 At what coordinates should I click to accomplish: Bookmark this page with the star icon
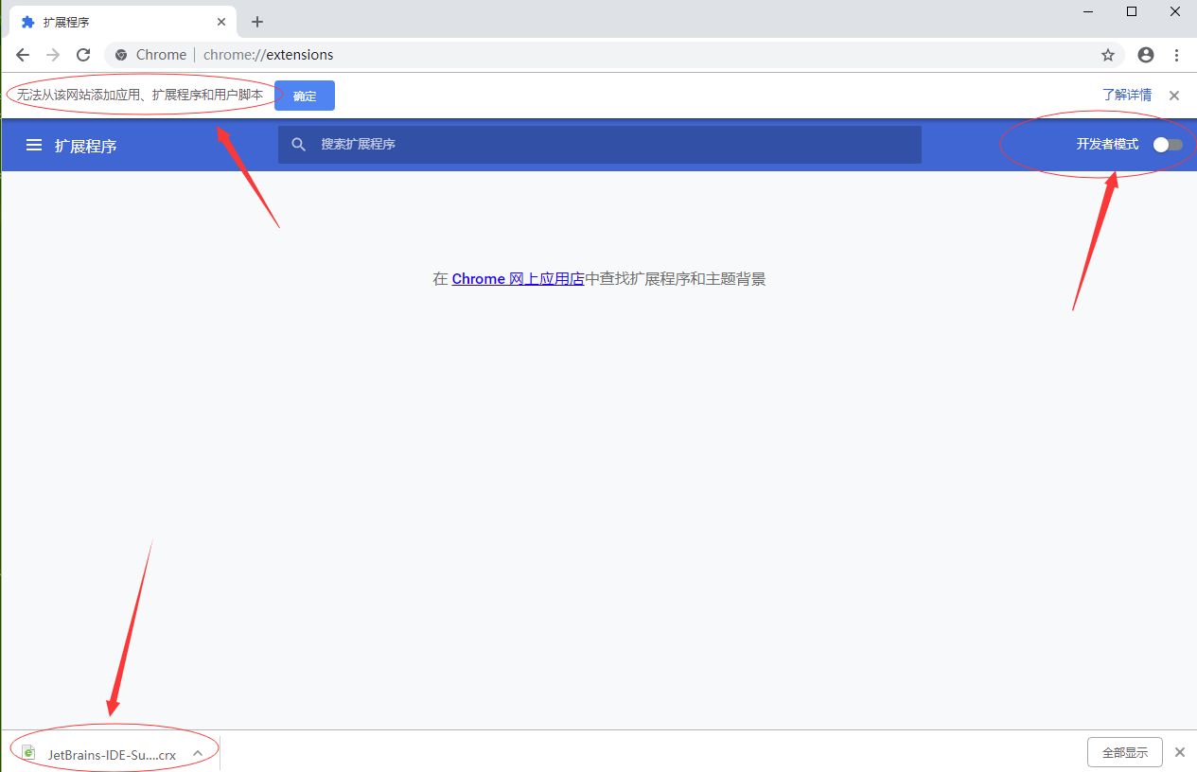point(1108,55)
